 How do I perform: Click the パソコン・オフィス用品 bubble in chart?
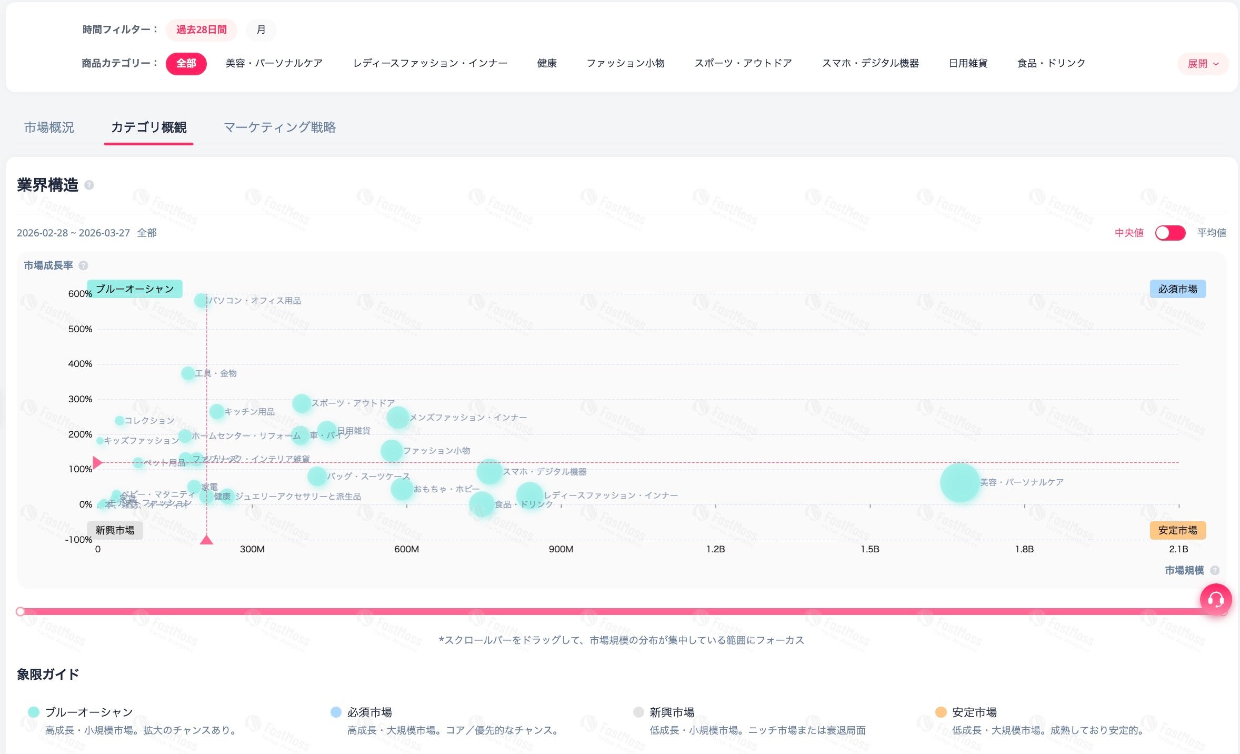(x=201, y=301)
